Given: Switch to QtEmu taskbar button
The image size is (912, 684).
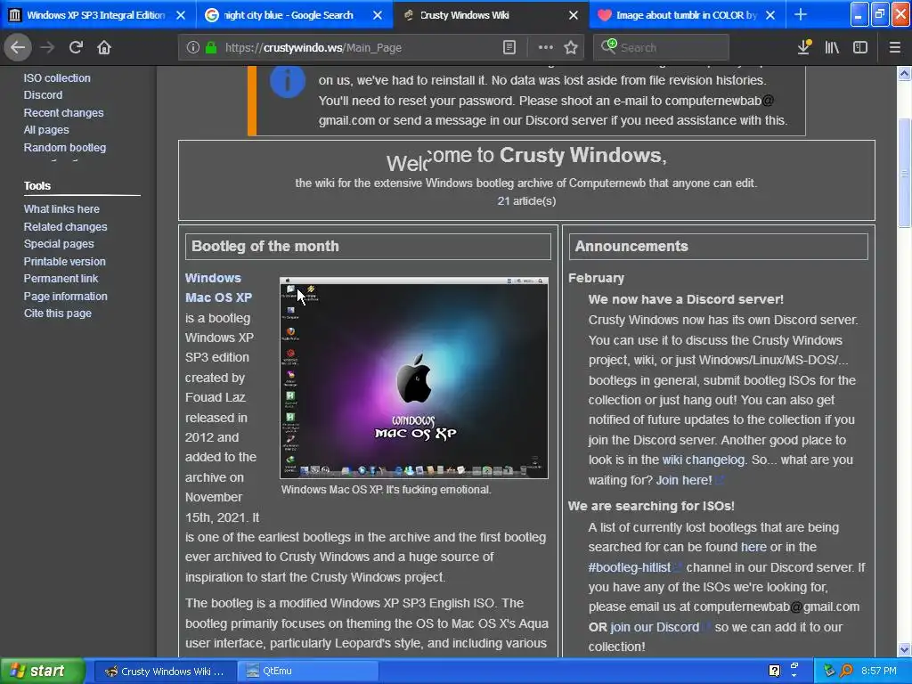Looking at the screenshot, I should [x=307, y=672].
